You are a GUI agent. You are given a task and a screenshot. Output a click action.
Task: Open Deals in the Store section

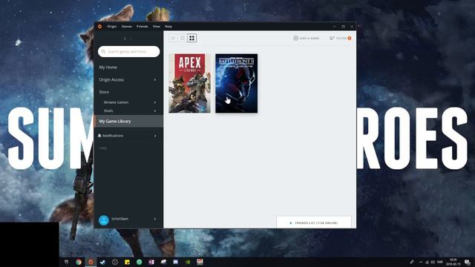(x=108, y=111)
